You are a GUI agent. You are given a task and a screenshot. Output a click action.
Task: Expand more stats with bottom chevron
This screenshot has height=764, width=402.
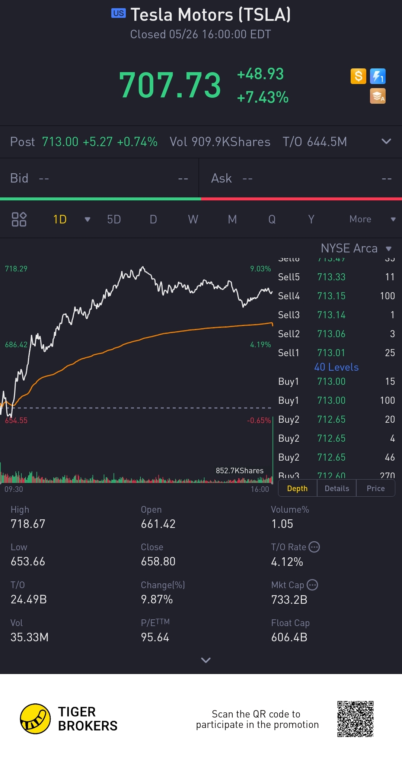(206, 660)
